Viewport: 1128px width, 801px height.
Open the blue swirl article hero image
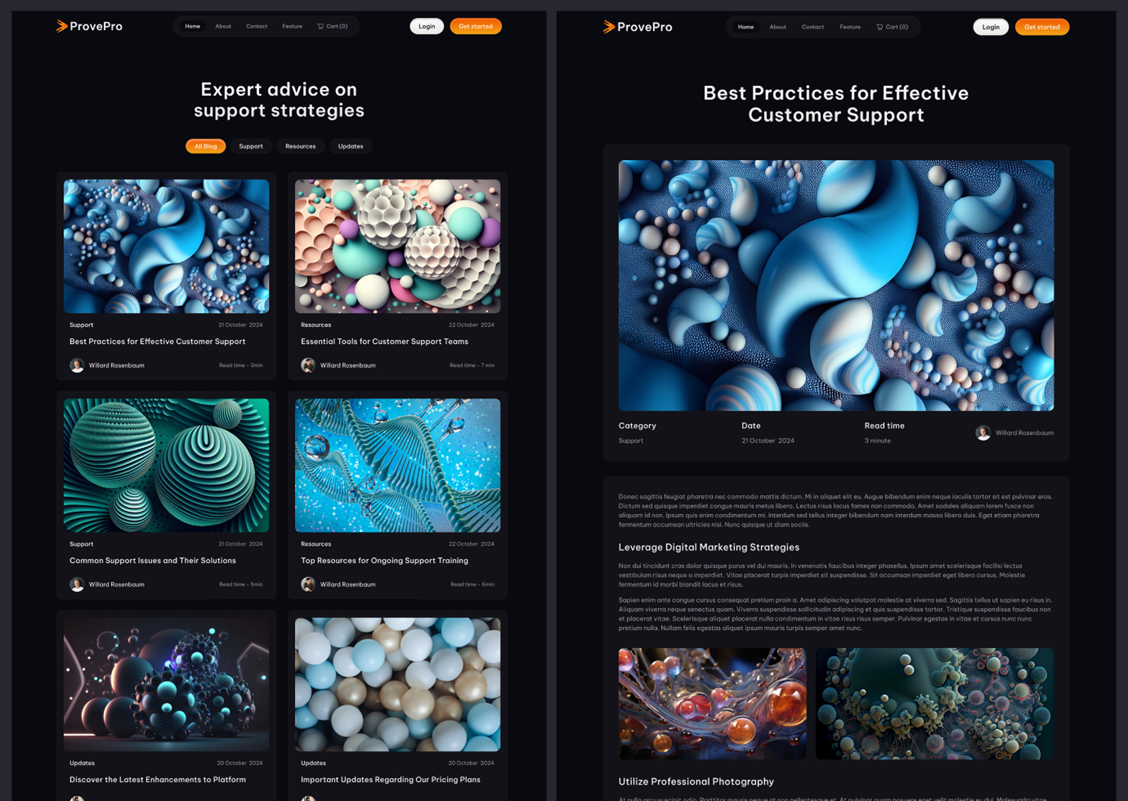[836, 285]
